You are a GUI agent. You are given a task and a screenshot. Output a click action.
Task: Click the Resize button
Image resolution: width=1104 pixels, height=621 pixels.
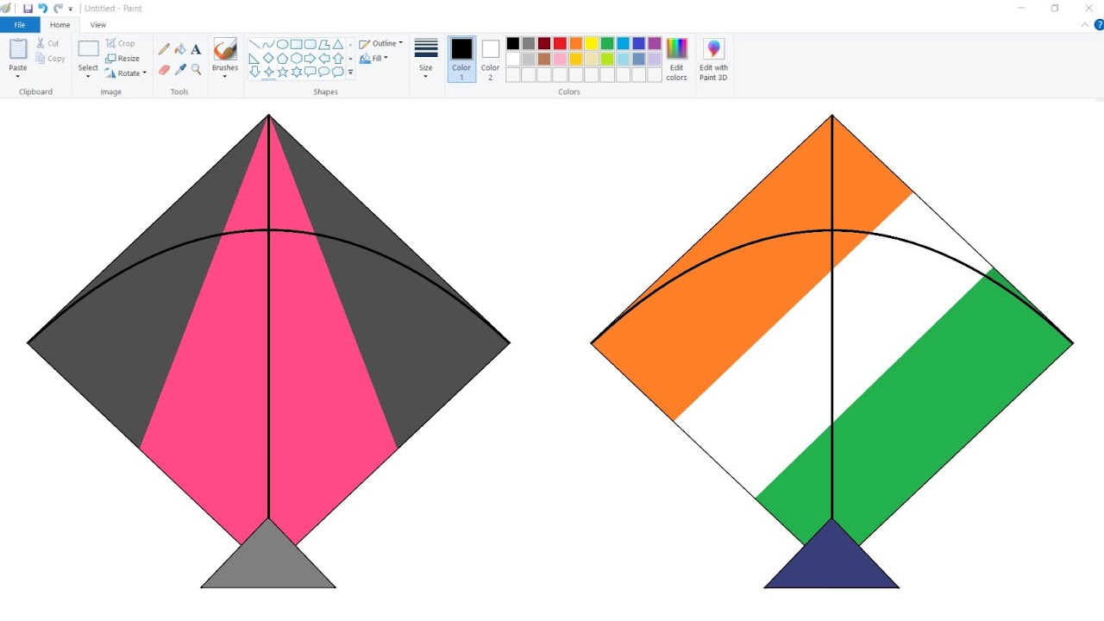click(122, 59)
